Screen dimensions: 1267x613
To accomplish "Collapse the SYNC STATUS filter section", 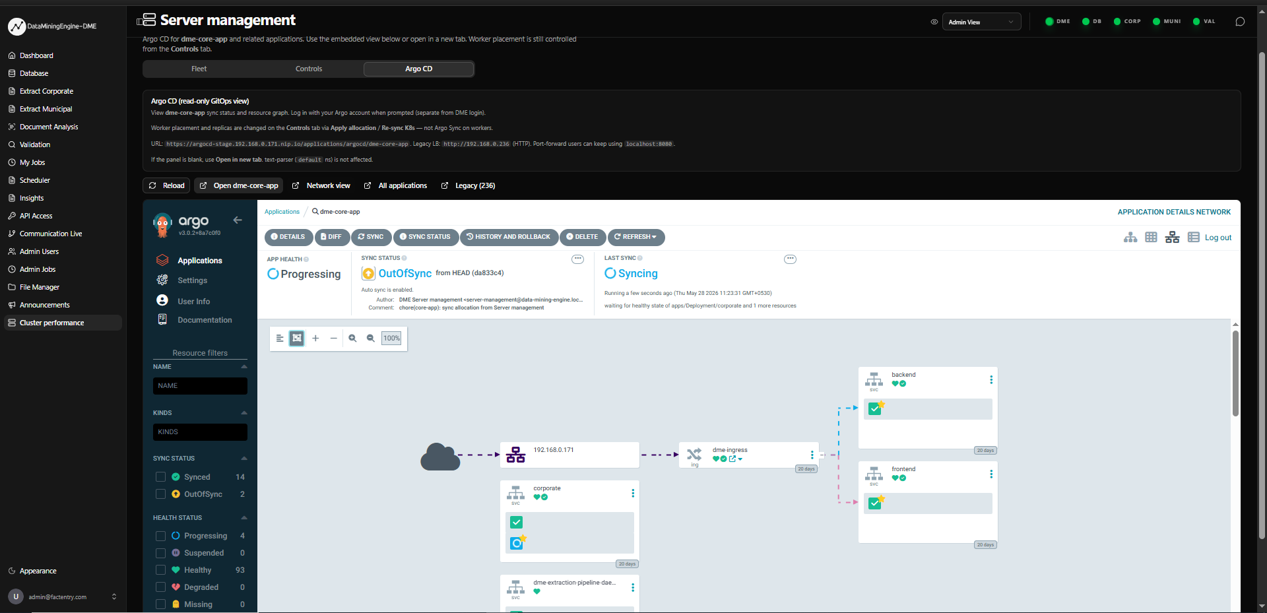I will (244, 459).
